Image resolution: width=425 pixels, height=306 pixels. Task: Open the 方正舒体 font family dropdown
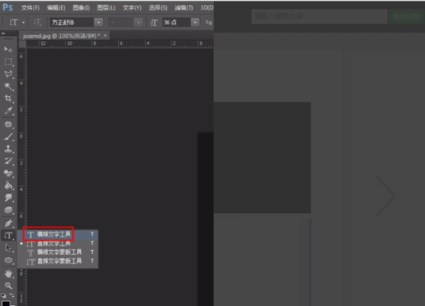click(98, 22)
